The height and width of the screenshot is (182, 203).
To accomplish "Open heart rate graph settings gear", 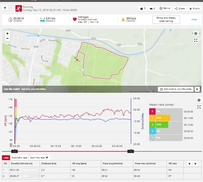I will (x=199, y=100).
